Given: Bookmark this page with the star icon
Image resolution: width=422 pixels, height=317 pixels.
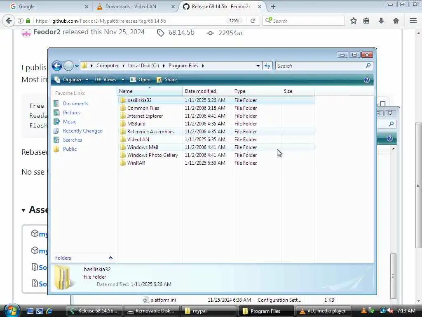Looking at the screenshot, I should coord(353,21).
